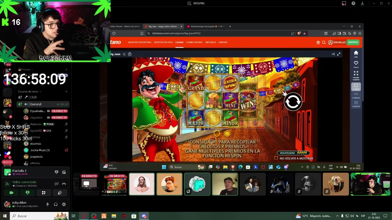
Task: Bookmark page icon in browser address bar
Action: coord(142,33)
